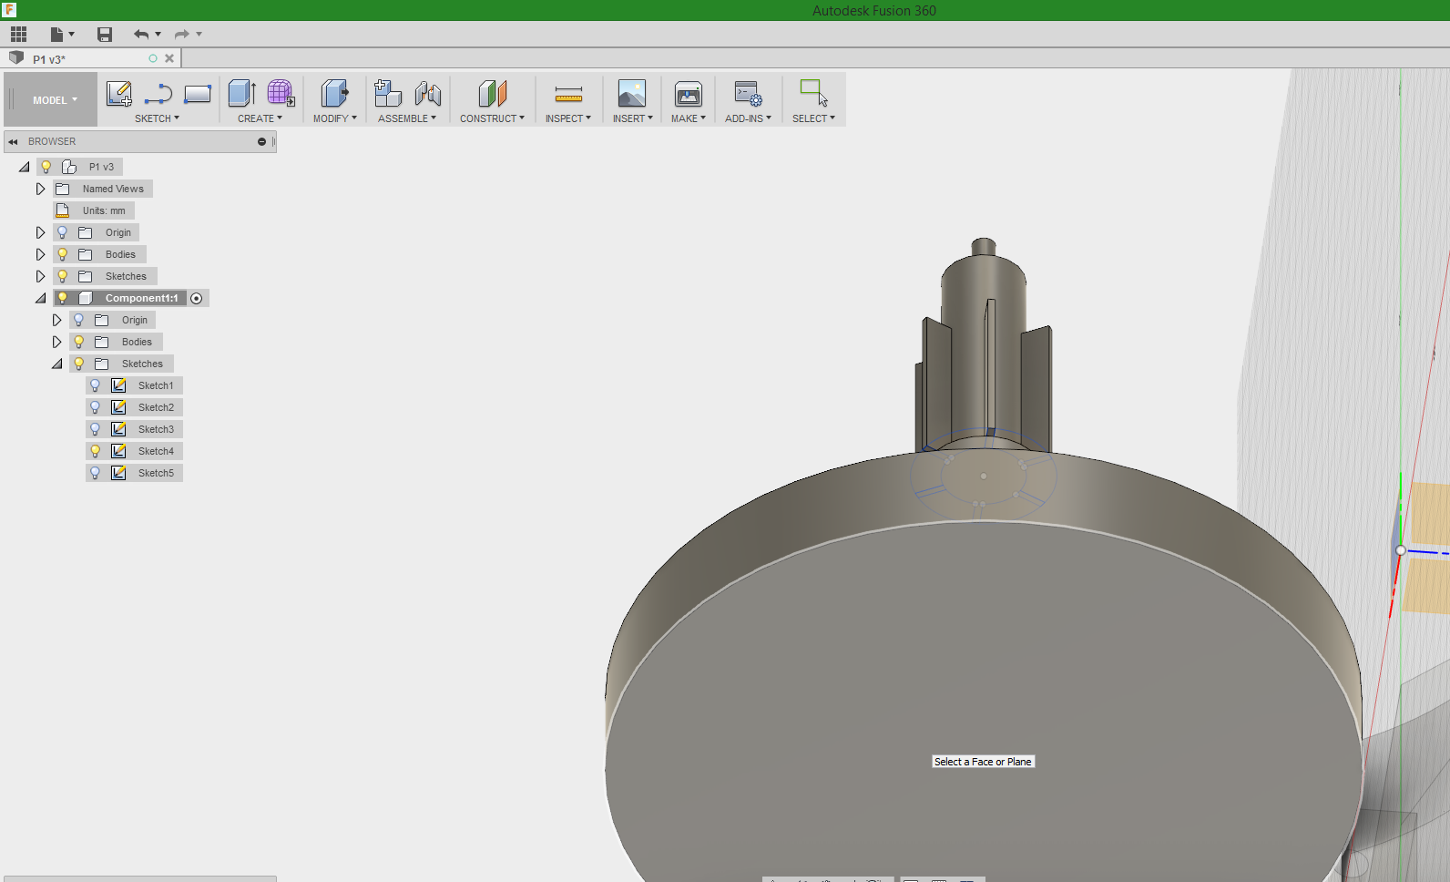Image resolution: width=1450 pixels, height=882 pixels.
Task: Activate Component1:1 radio button
Action: coord(197,299)
